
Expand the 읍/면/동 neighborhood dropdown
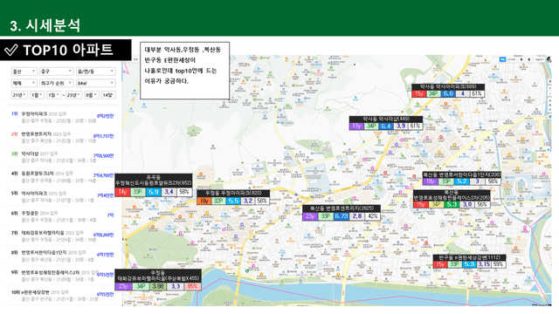point(95,72)
